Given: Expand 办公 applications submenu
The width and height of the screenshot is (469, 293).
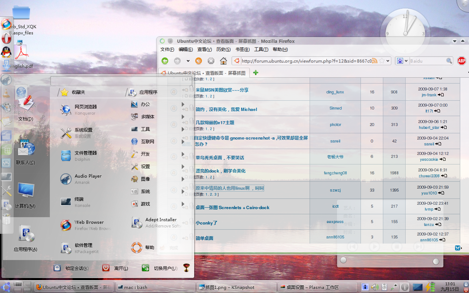Looking at the screenshot, I should tap(158, 104).
